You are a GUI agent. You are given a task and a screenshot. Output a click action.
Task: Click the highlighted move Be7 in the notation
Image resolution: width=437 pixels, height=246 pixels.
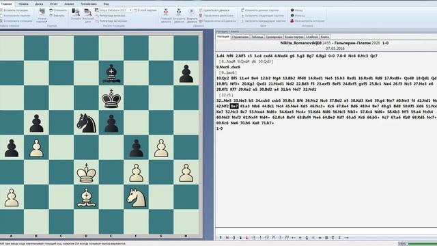(234, 106)
